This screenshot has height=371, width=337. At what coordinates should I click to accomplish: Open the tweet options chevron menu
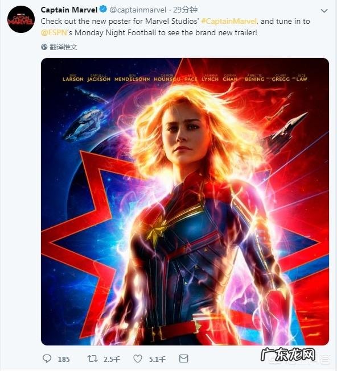coord(324,11)
